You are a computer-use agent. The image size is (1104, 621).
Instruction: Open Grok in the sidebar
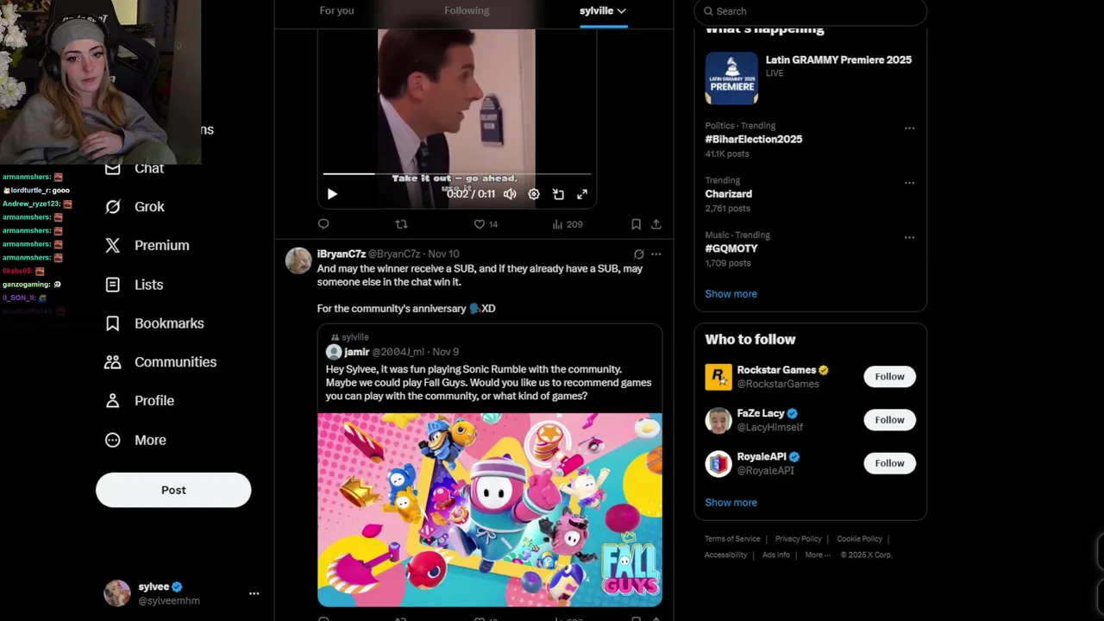click(x=135, y=207)
